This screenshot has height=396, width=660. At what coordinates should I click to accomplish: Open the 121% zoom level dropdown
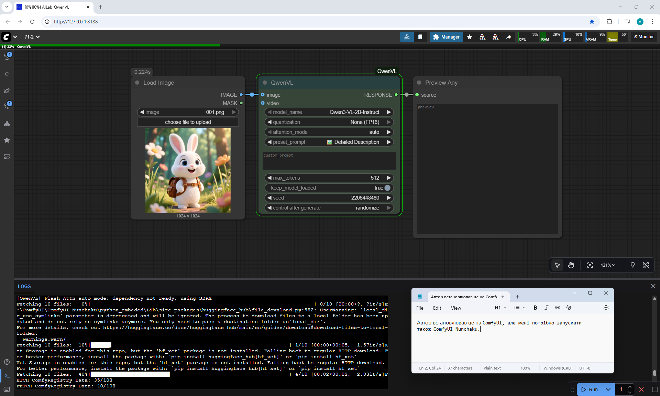608,265
